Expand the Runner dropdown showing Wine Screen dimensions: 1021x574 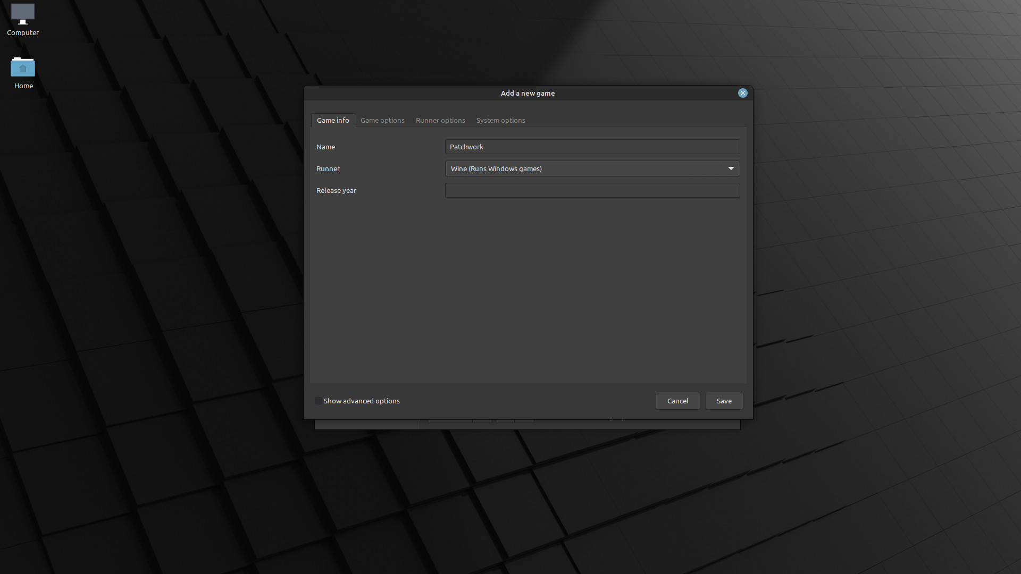pos(592,168)
